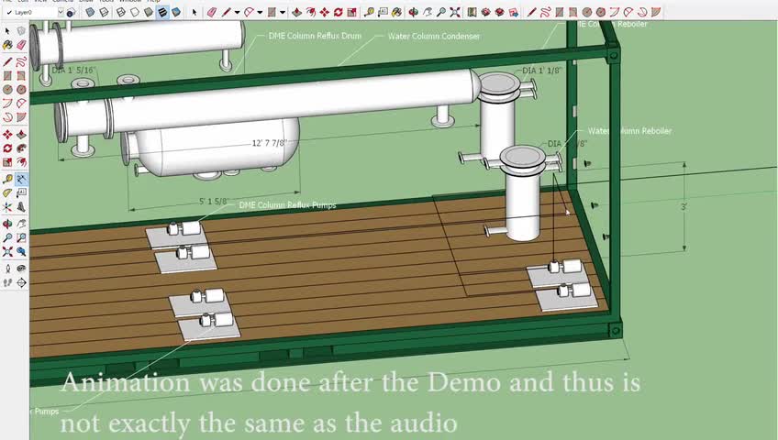Choose Select arrow in top toolbar
This screenshot has height=440, width=778.
(194, 13)
